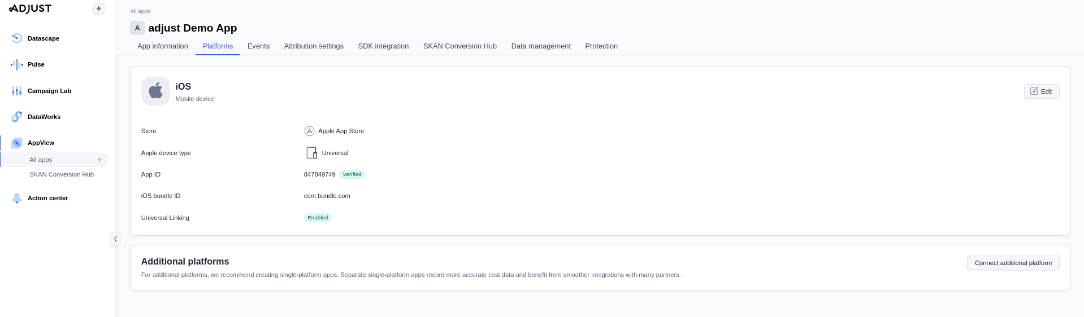
Task: Collapse the sidebar with the chevron handle
Action: point(115,239)
